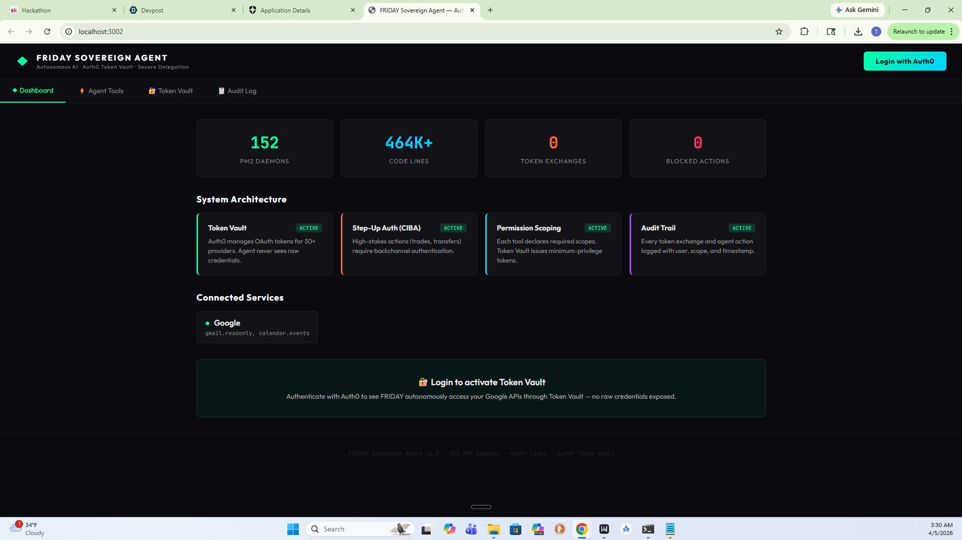Image resolution: width=962 pixels, height=540 pixels.
Task: Go back to the previous page
Action: (x=11, y=32)
